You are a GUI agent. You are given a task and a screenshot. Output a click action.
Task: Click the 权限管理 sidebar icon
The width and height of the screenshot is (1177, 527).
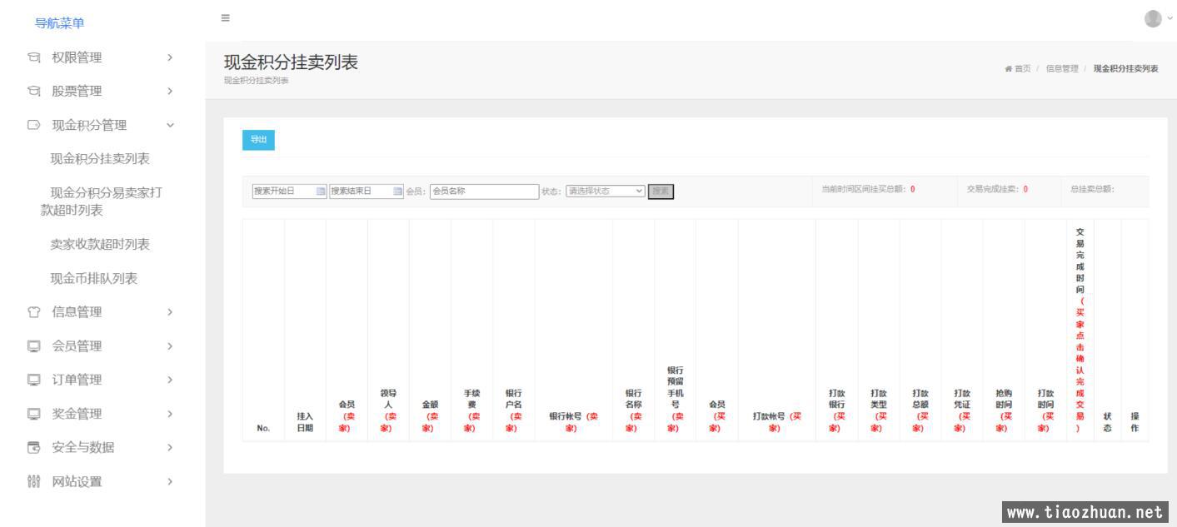point(34,57)
